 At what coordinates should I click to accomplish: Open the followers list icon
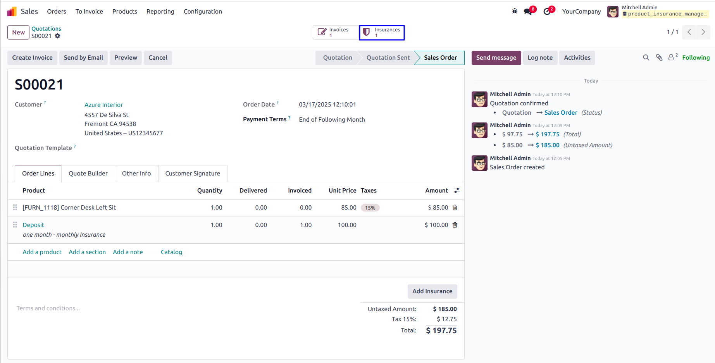point(673,57)
